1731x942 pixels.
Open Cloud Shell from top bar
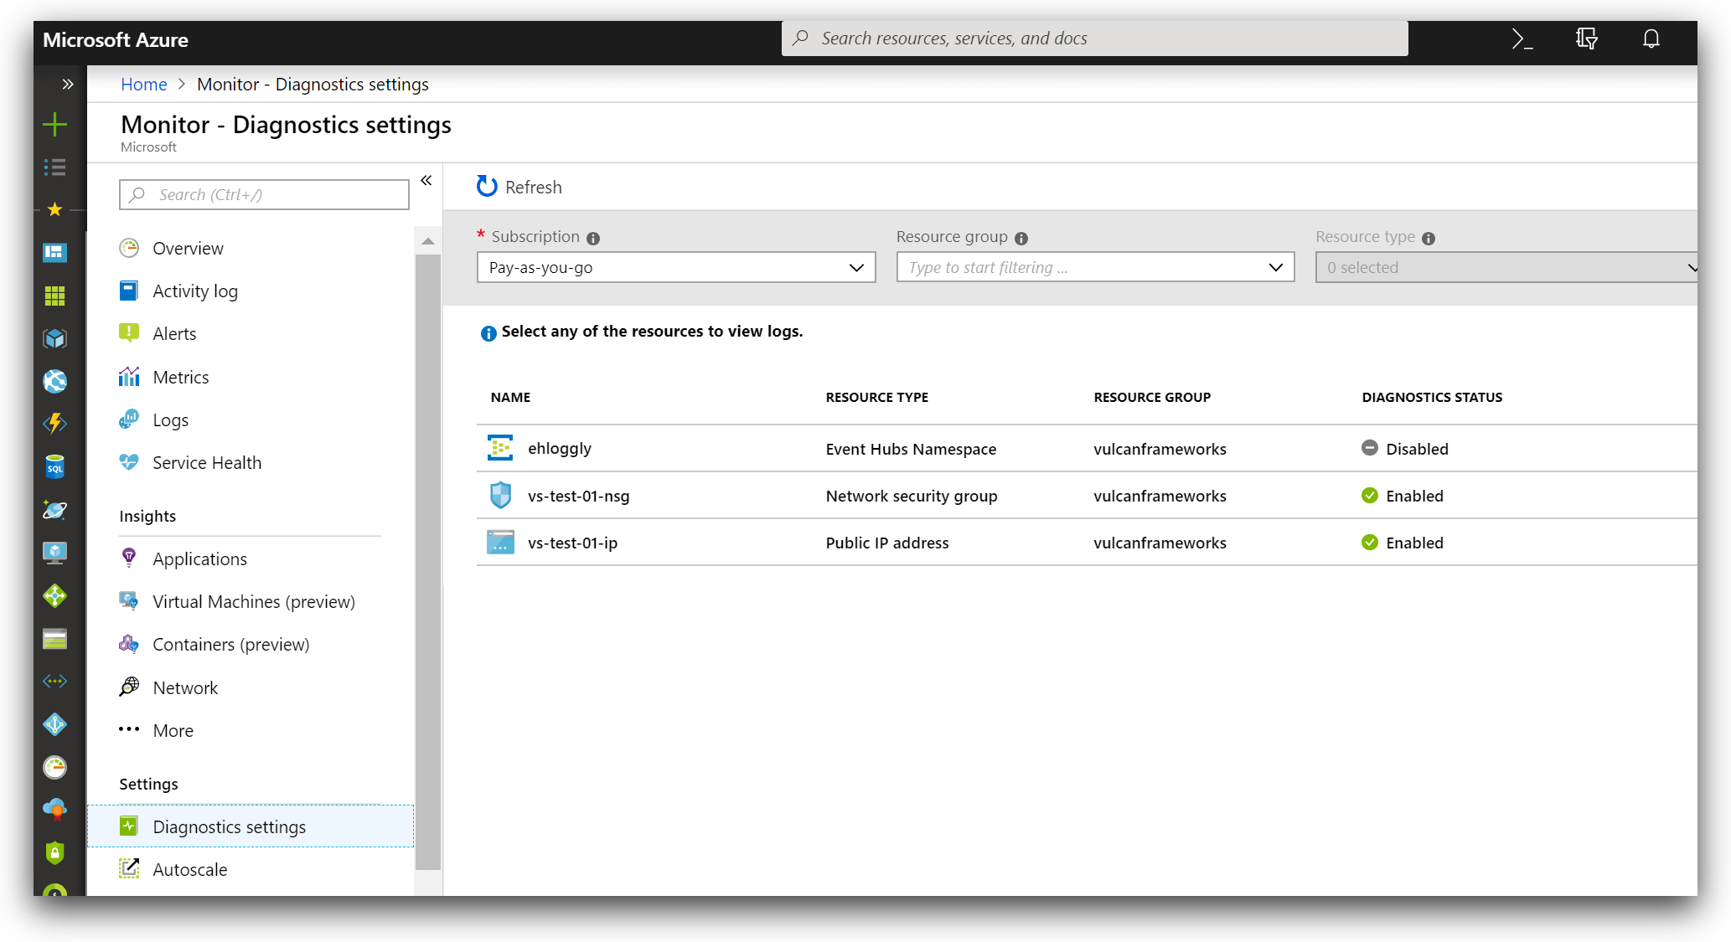click(1522, 39)
